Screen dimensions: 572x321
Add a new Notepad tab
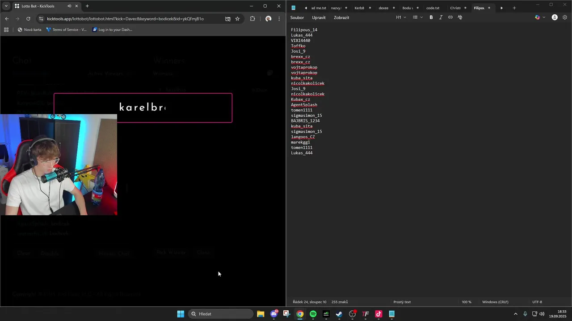point(514,8)
